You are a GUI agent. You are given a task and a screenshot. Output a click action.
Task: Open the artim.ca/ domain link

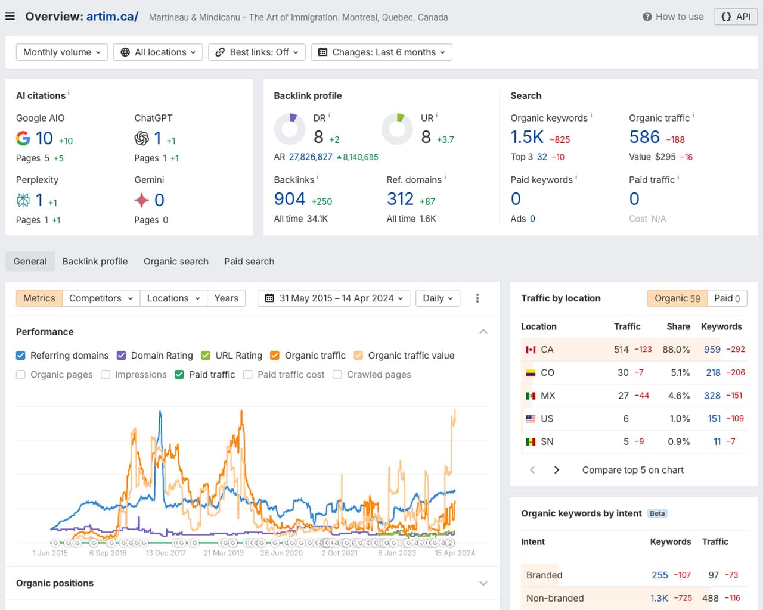click(112, 17)
